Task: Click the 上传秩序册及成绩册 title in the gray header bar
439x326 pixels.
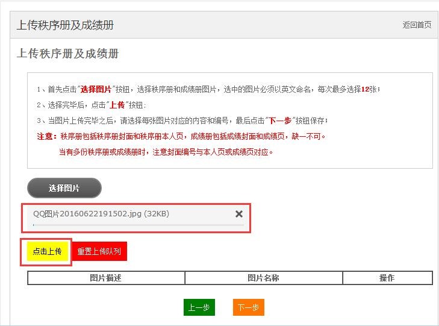Action: (65, 25)
